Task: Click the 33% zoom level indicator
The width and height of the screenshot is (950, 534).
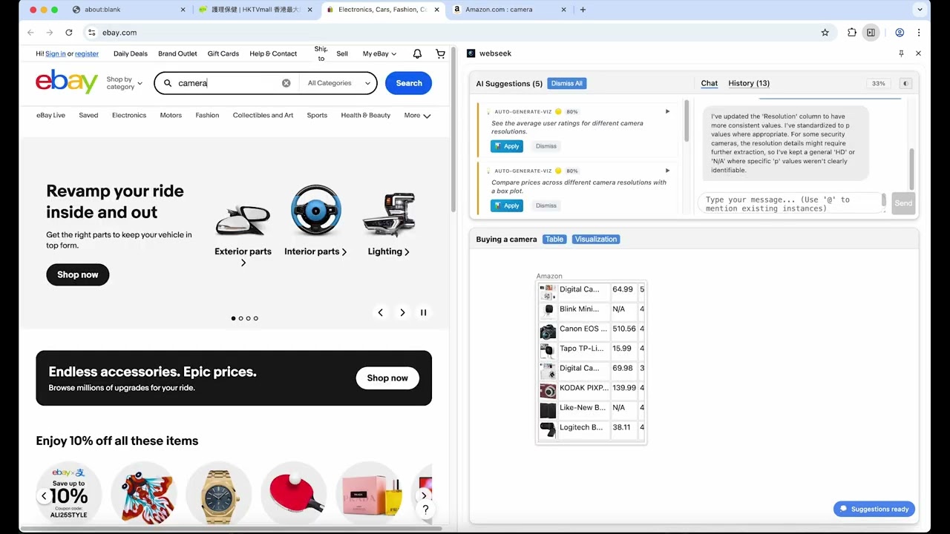Action: 879,84
